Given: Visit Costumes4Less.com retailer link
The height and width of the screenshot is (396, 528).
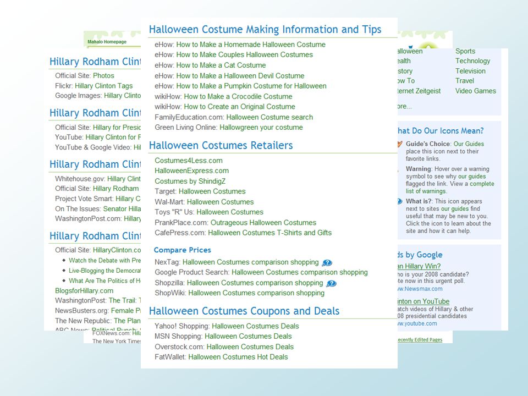Looking at the screenshot, I should point(189,160).
